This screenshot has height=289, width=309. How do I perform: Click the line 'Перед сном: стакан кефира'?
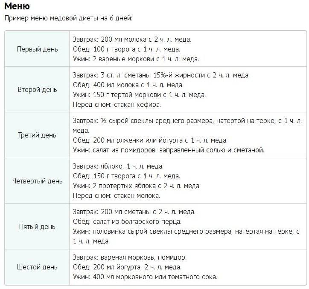(117, 105)
